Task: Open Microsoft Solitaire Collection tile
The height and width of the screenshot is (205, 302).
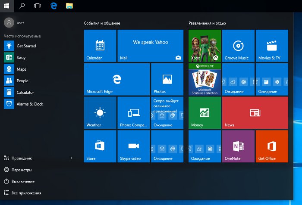Action: [205, 79]
